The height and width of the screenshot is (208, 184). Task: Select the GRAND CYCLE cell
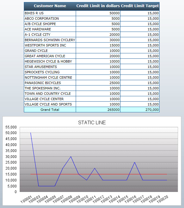click(x=50, y=51)
